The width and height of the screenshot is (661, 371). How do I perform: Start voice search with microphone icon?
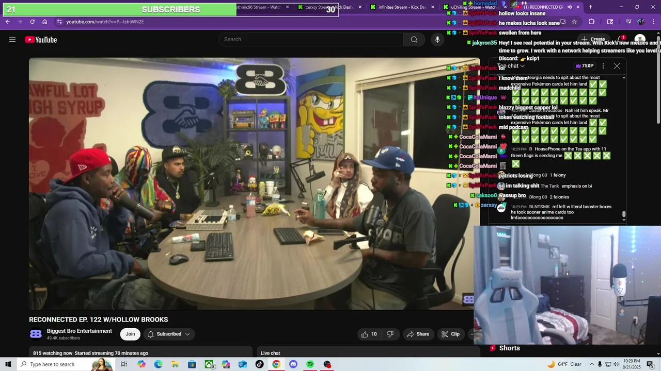click(437, 40)
